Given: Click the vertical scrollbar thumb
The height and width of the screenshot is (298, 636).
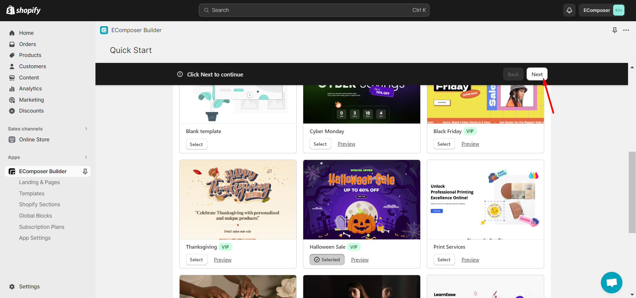Looking at the screenshot, I should [632, 192].
